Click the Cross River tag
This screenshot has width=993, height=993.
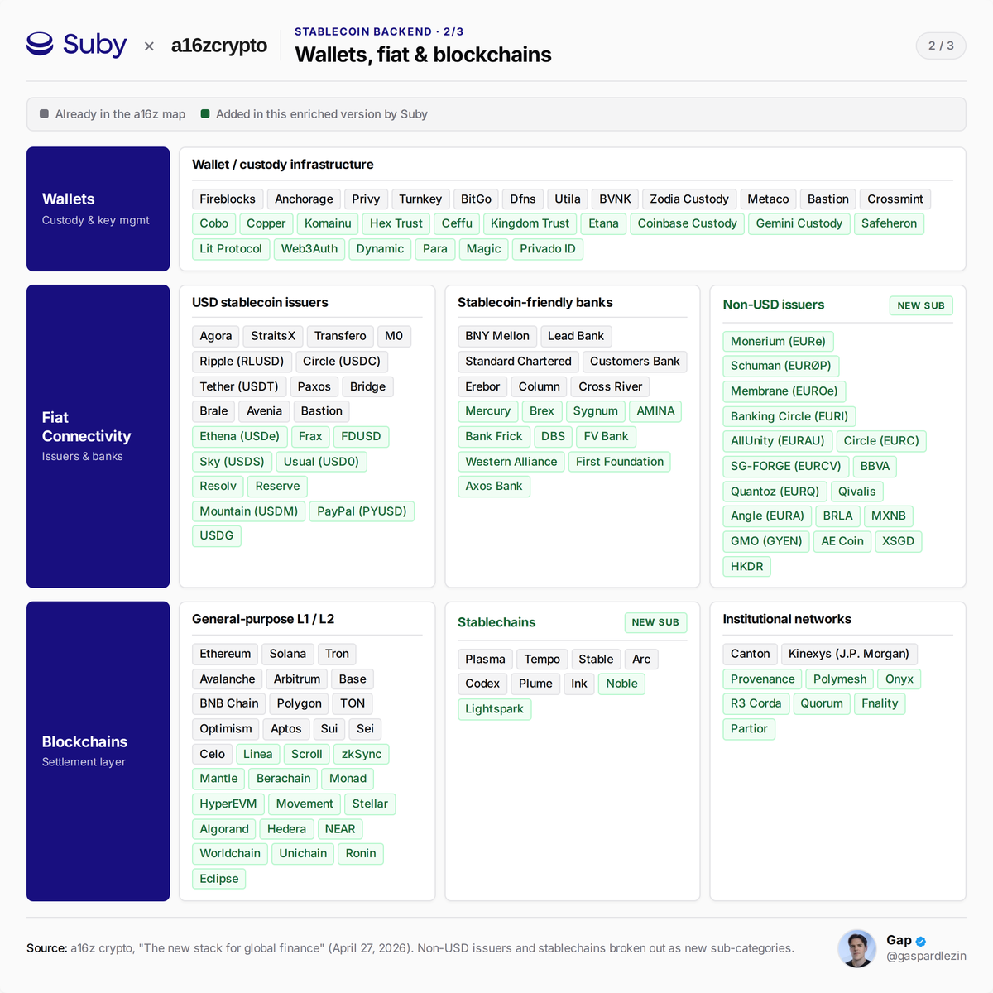[x=611, y=386]
